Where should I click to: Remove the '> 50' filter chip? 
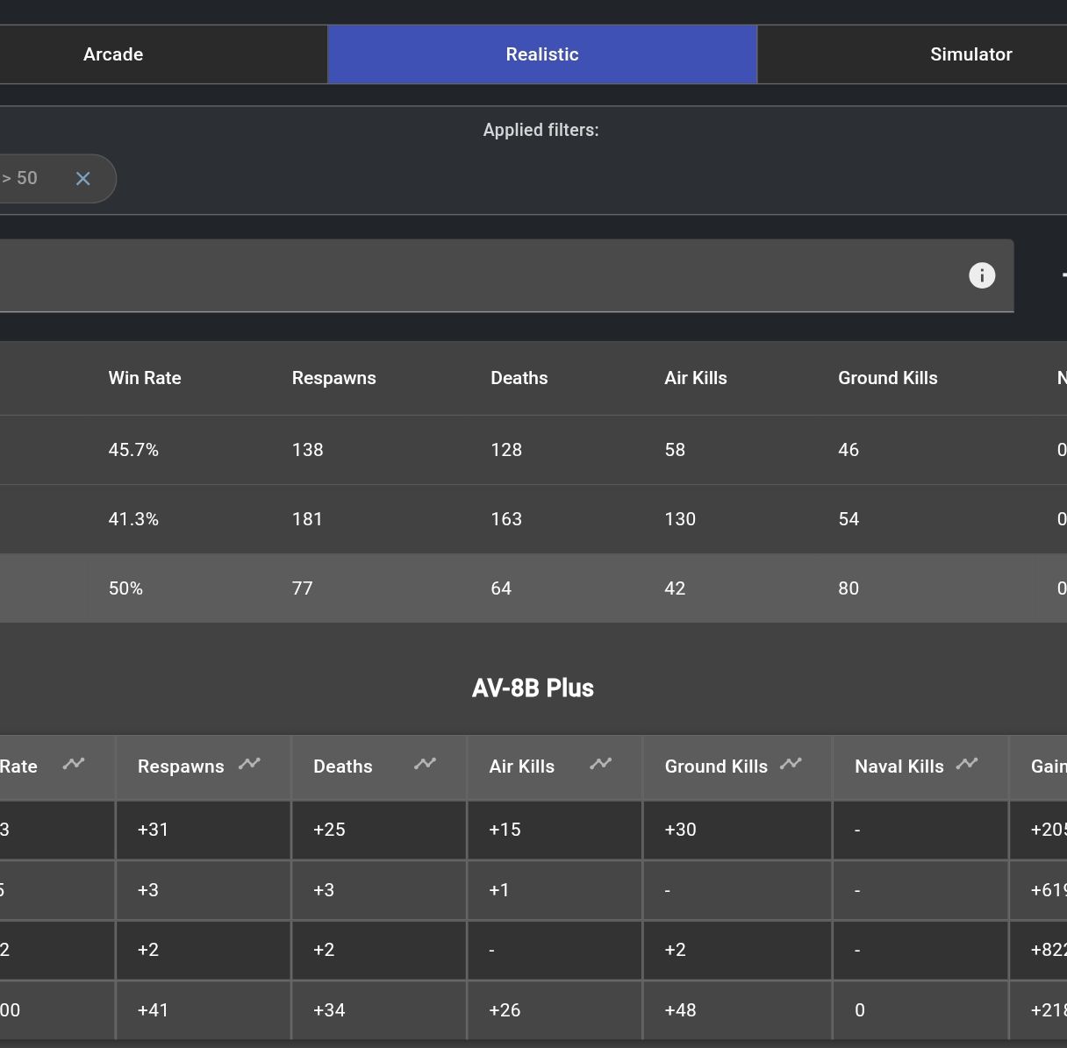[83, 179]
